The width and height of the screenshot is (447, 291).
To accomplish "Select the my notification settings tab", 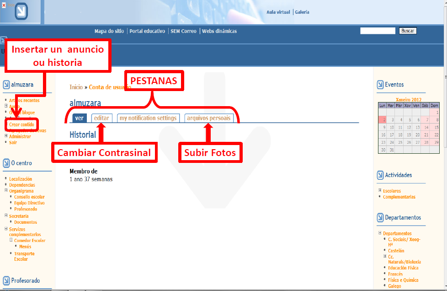I will pyautogui.click(x=148, y=118).
